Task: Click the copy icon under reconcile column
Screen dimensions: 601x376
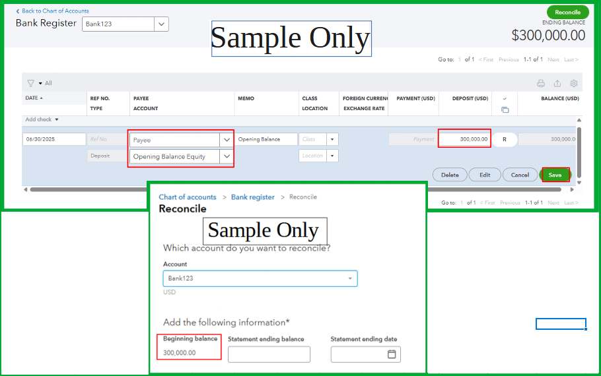Action: (x=505, y=110)
